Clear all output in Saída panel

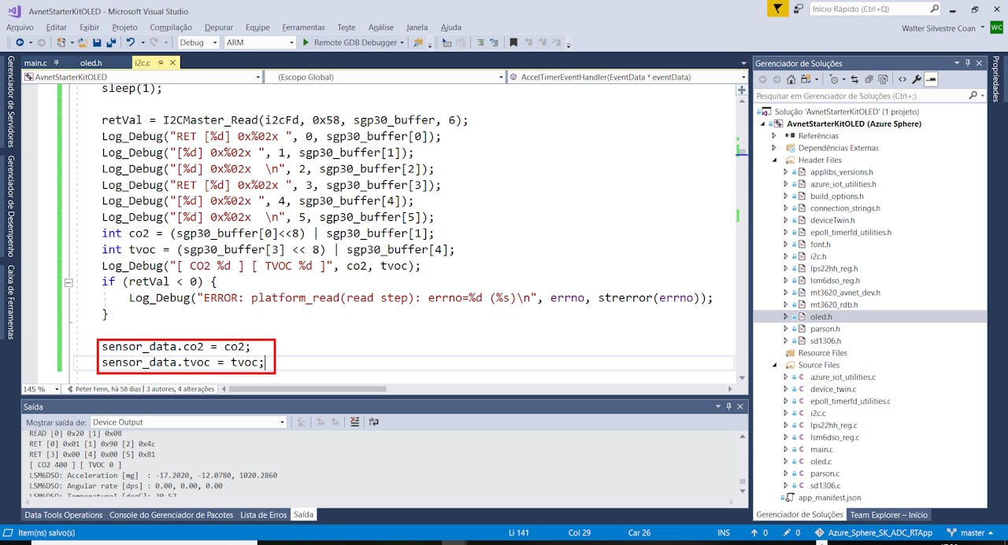pos(354,422)
